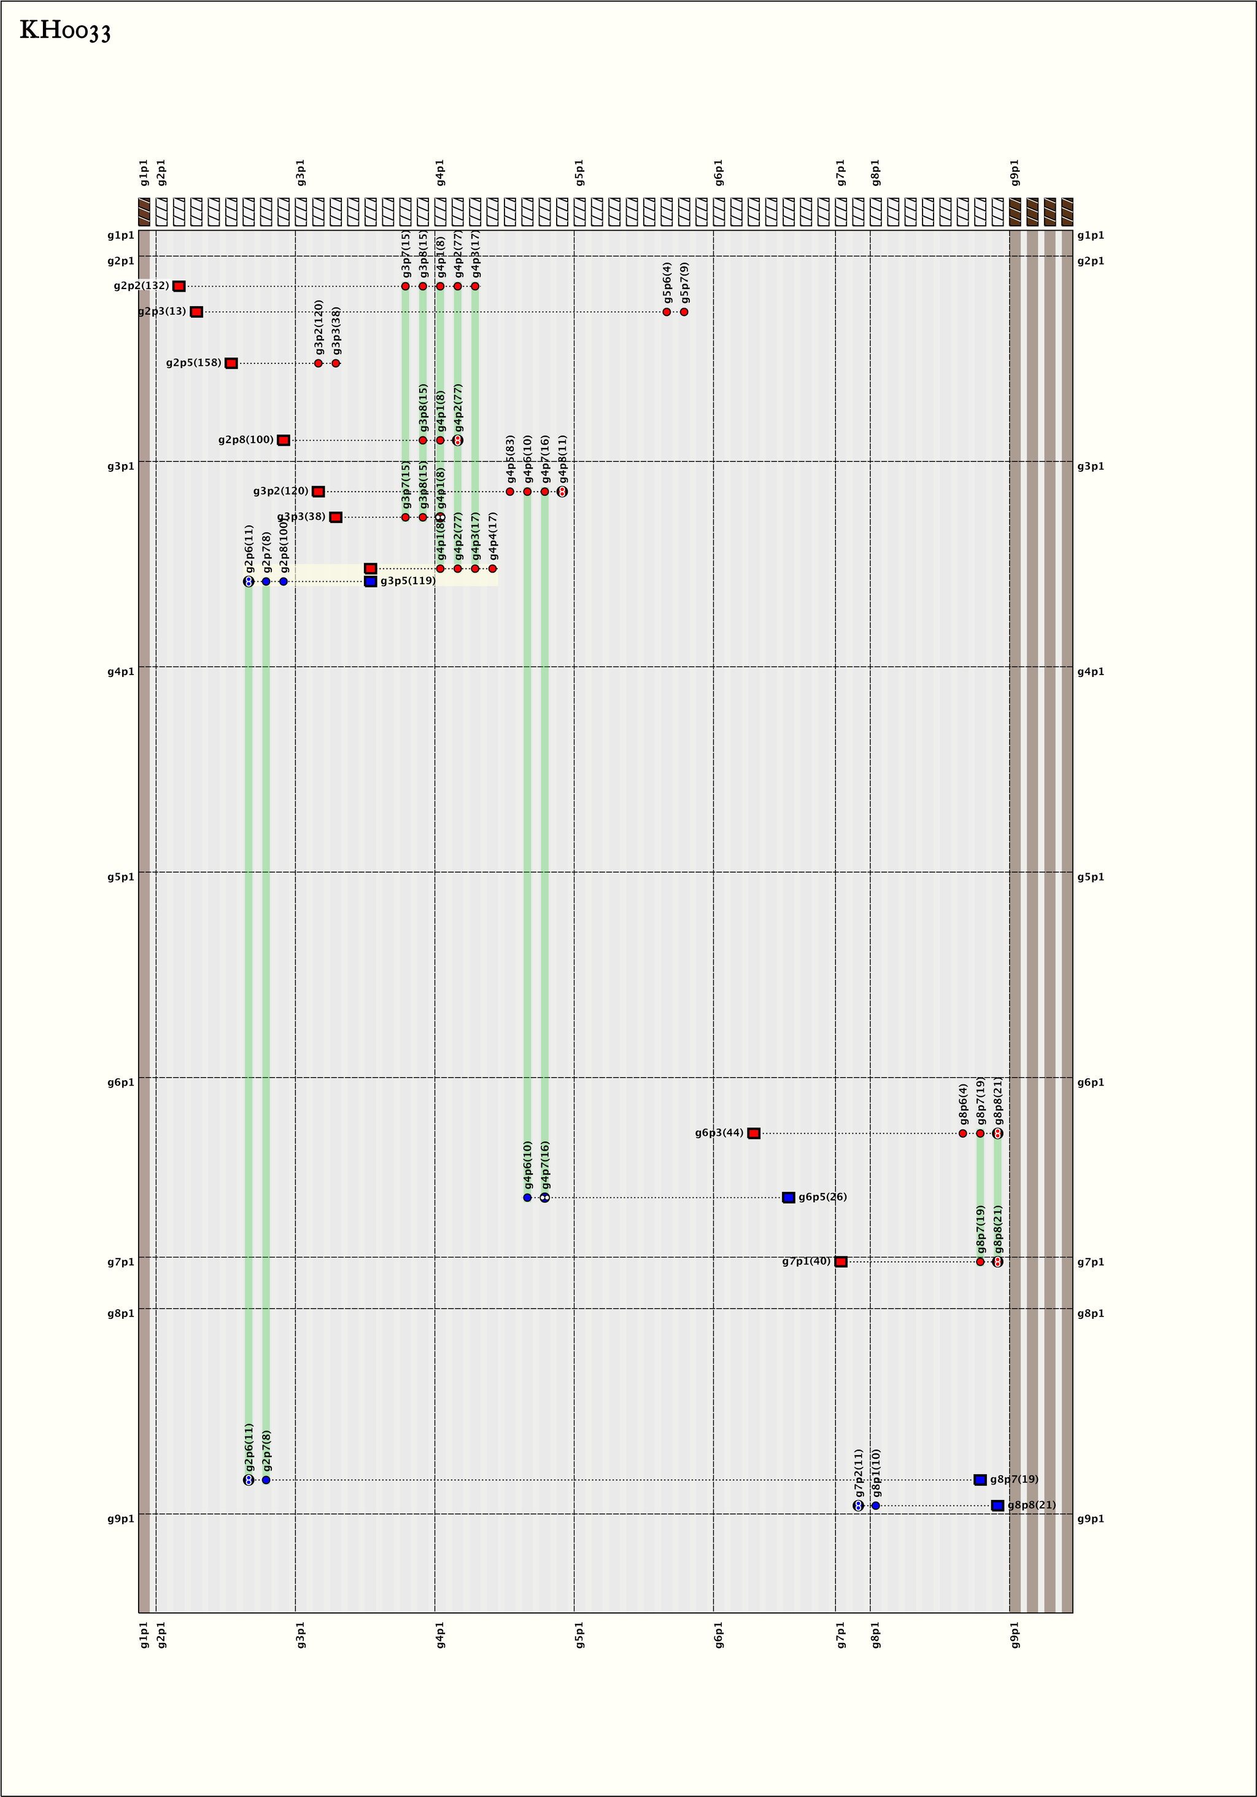The width and height of the screenshot is (1257, 1797).
Task: Click the dark brown hatched box above g1p1
Action: [144, 212]
